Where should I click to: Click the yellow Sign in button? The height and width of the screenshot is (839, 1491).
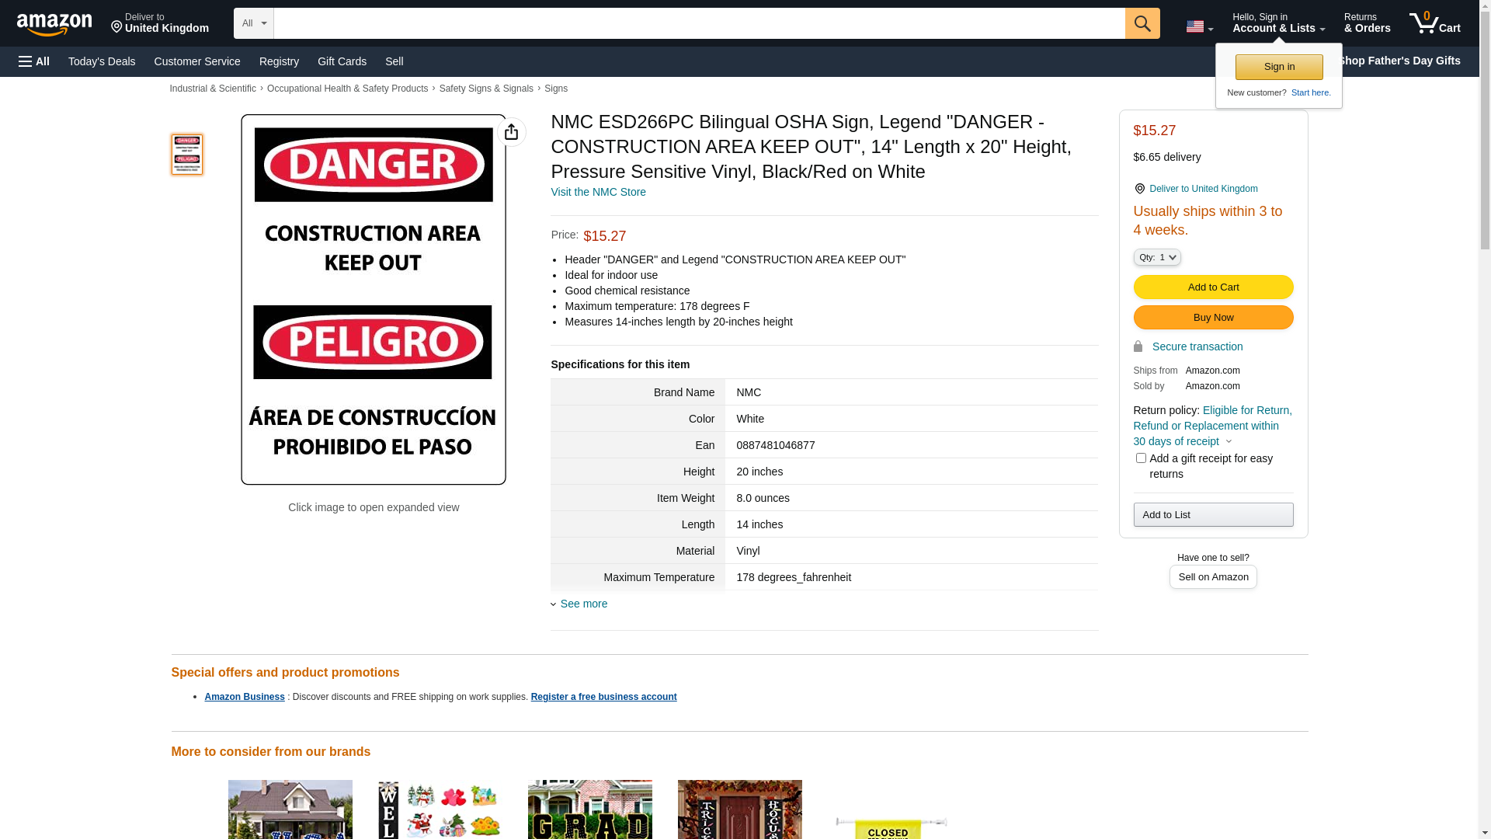1279,67
